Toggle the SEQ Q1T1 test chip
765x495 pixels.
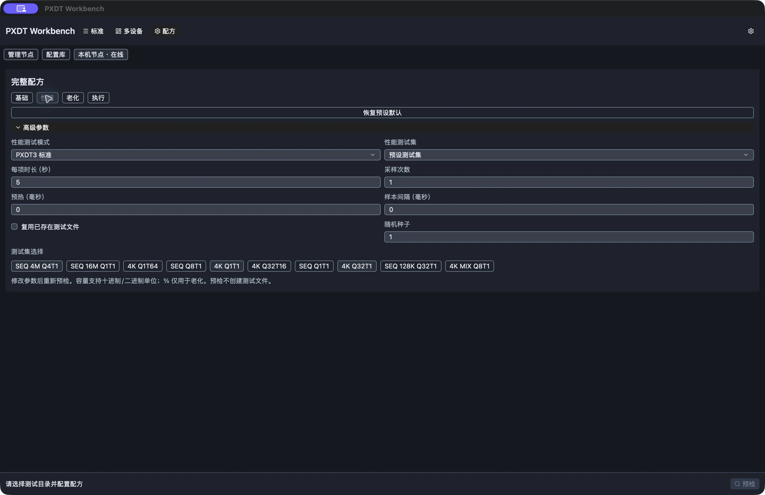coord(314,266)
